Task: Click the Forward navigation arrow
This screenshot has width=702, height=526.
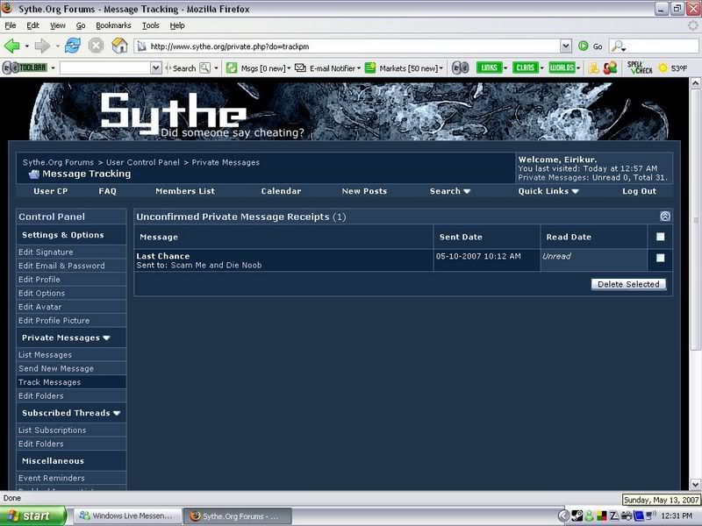Action: [42, 46]
